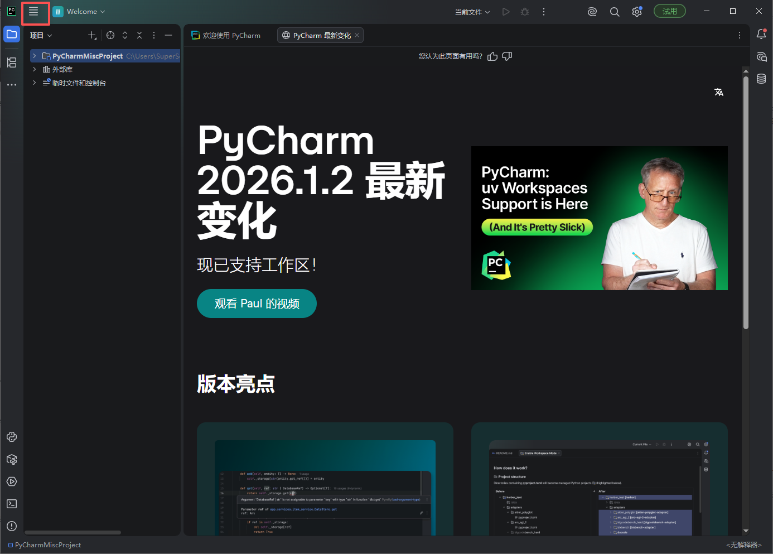The width and height of the screenshot is (773, 554).
Task: Give thumbs up for this page
Action: coord(492,56)
